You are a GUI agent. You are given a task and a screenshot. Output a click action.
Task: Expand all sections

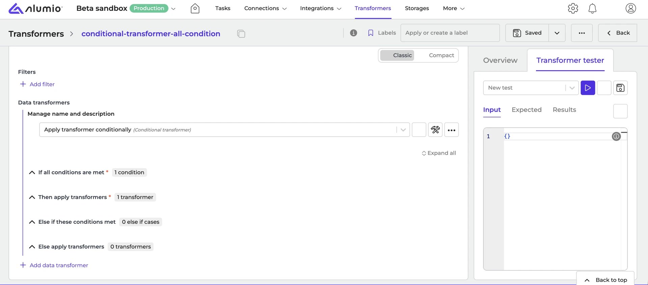point(439,153)
